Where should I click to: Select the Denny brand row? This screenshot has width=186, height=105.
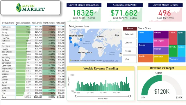(33, 77)
